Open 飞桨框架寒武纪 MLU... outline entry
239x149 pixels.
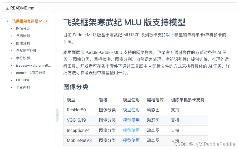[x=31, y=21]
